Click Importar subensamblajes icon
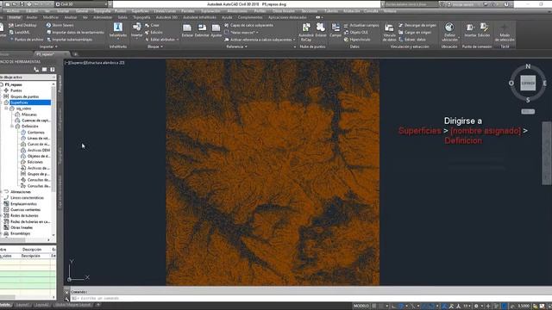This screenshot has height=310, width=552. coord(48,40)
